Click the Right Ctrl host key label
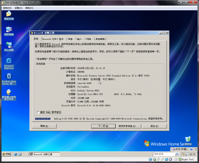 tap(188, 159)
